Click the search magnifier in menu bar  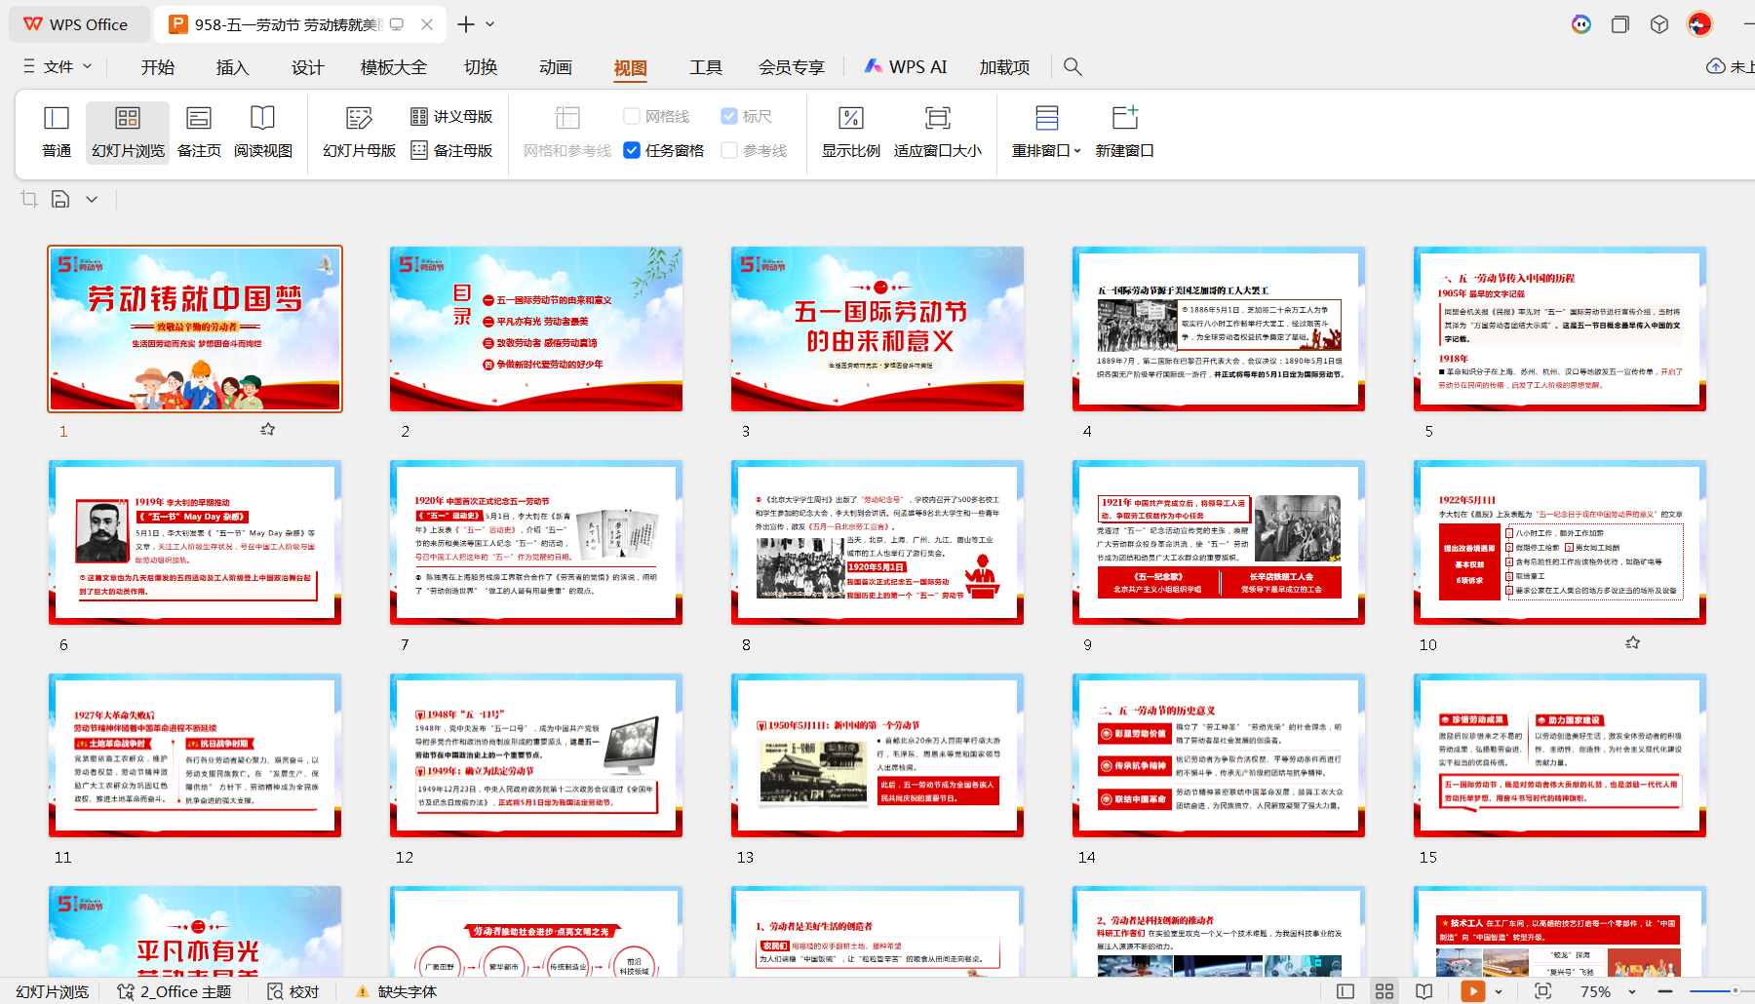coord(1072,66)
